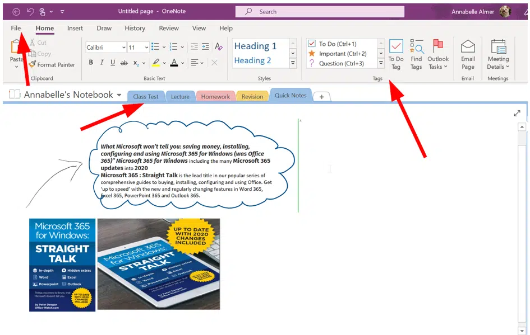Expand the Paste options arrow

16,67
